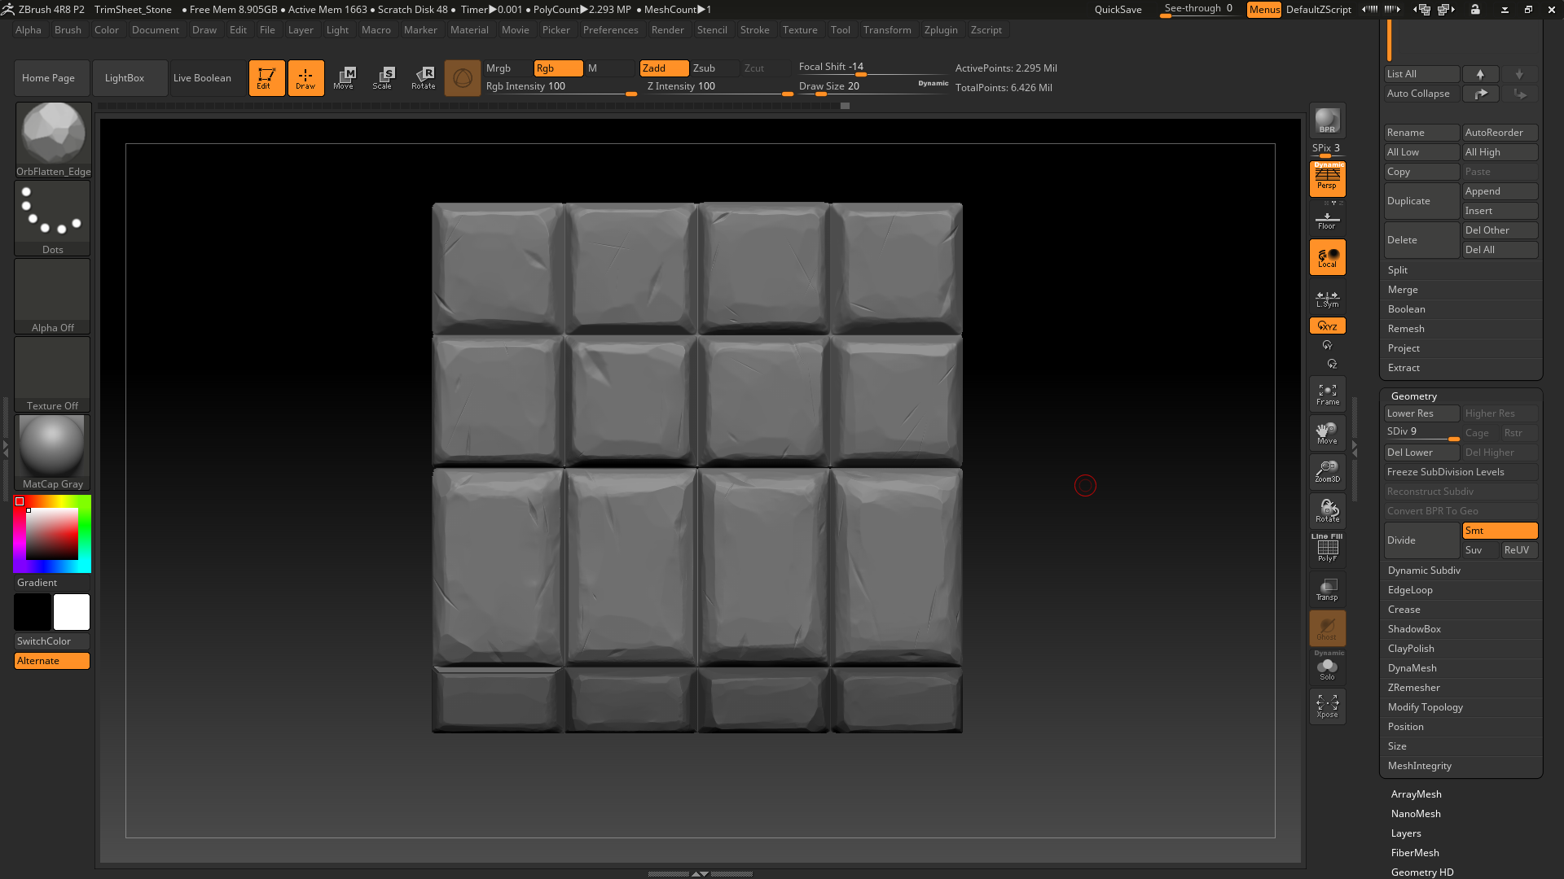Select the Rotate tool in top shelf
This screenshot has height=879, width=1564.
point(423,78)
